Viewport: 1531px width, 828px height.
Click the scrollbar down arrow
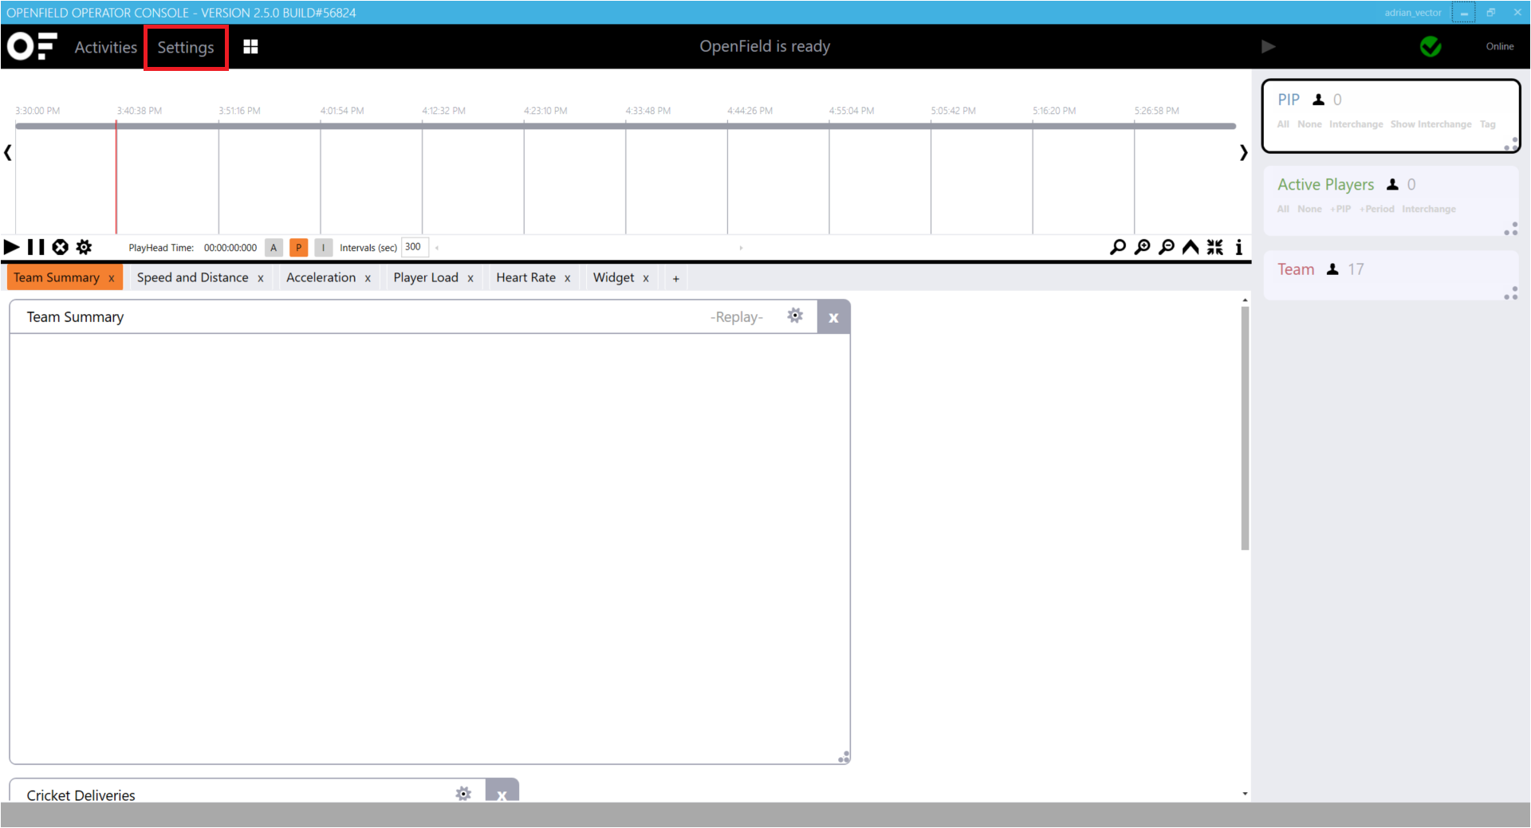pos(1245,794)
